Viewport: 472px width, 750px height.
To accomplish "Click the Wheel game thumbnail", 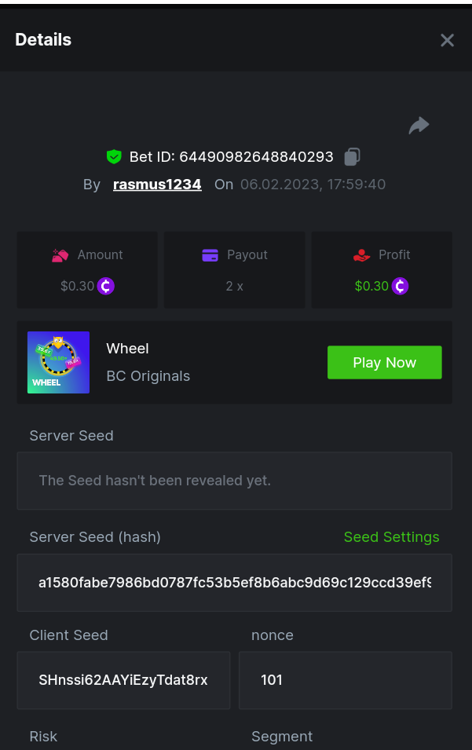I will pos(58,362).
